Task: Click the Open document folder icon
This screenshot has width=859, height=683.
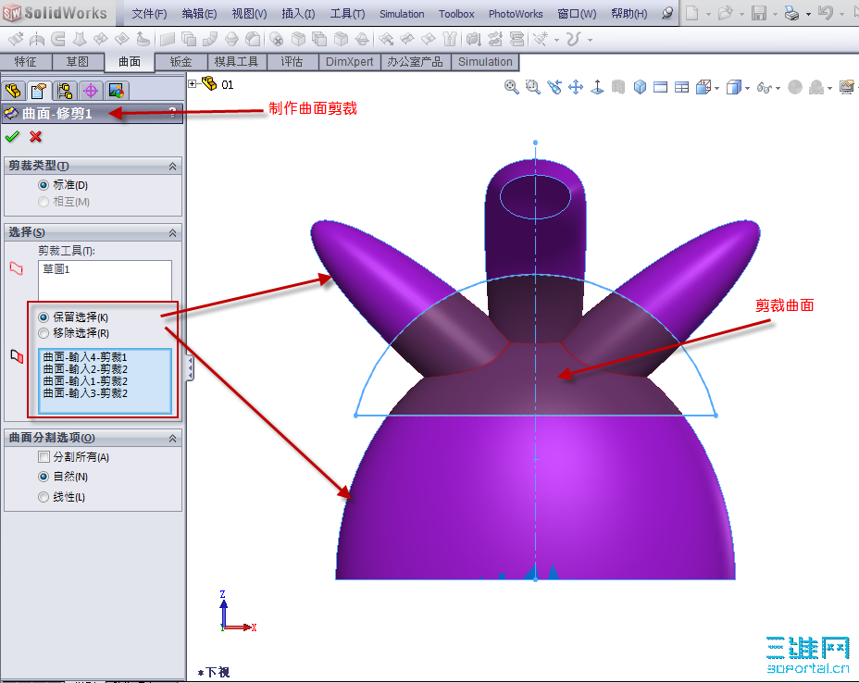Action: 726,13
